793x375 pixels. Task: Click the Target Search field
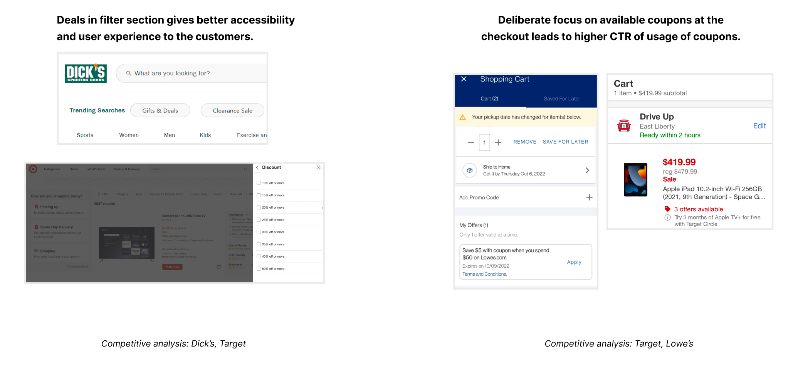(199, 169)
